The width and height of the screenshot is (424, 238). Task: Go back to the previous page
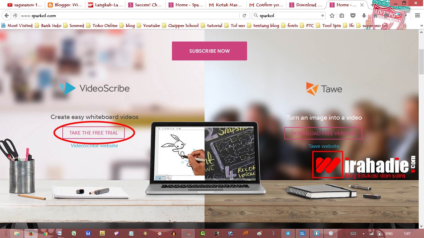tap(7, 15)
